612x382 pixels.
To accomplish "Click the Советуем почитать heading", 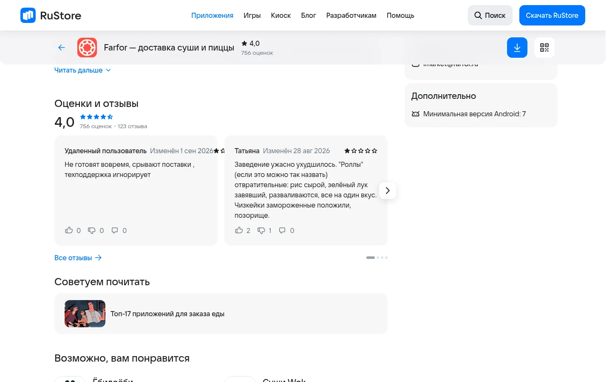I will pyautogui.click(x=102, y=282).
